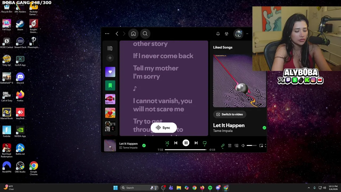Image resolution: width=341 pixels, height=192 pixels.
Task: Select OBS Studio desktop shortcut
Action: [20, 167]
